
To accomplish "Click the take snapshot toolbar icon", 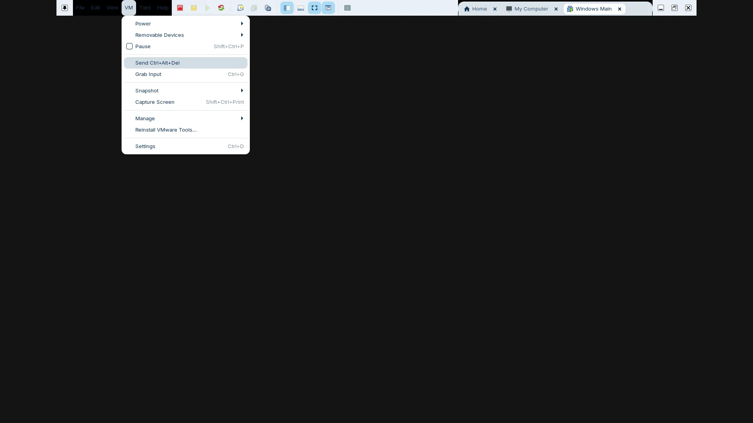I will tap(240, 8).
